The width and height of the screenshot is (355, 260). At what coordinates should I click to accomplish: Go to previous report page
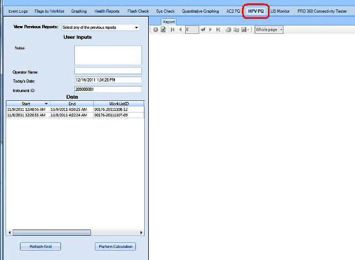pos(180,29)
